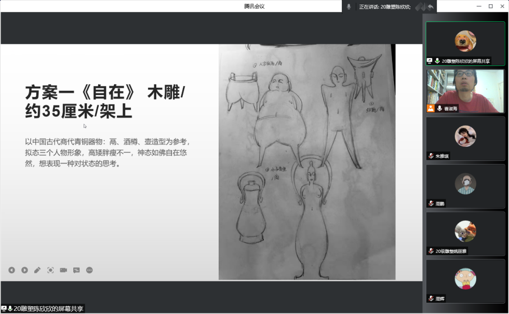Select the pen annotation tool in slideshow

pos(37,270)
